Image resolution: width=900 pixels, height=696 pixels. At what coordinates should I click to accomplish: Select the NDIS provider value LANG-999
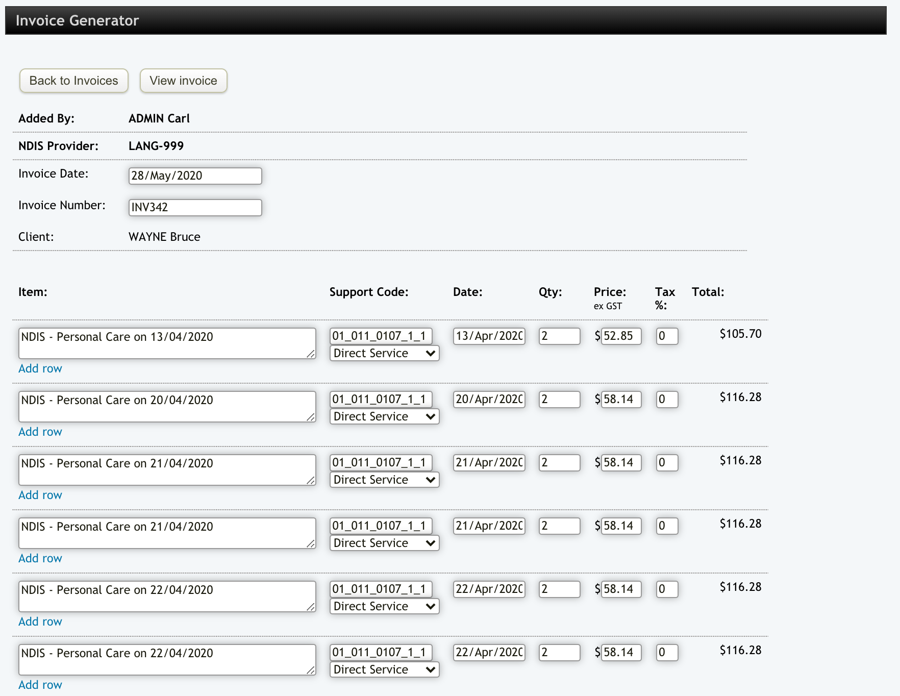pos(156,146)
